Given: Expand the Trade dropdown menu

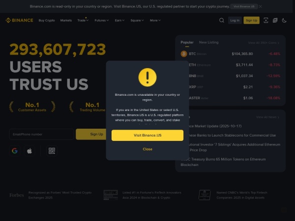Looking at the screenshot, I should (x=83, y=20).
